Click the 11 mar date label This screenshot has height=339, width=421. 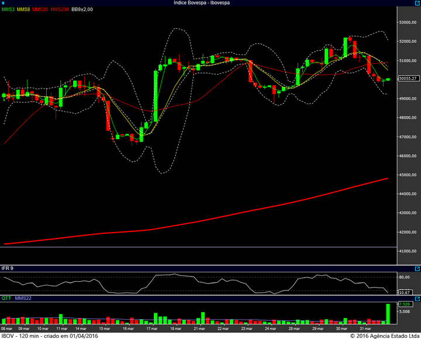coord(62,328)
